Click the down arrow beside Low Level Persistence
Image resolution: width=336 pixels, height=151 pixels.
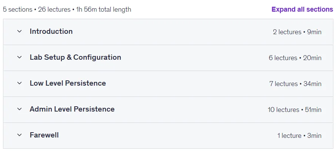pos(20,83)
